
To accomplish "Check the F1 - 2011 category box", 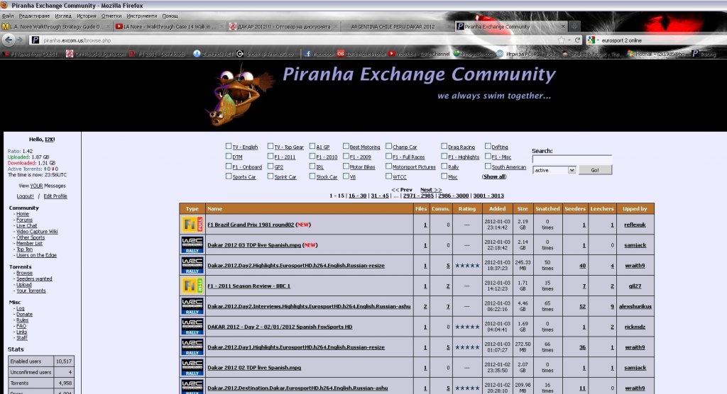I will (x=270, y=156).
